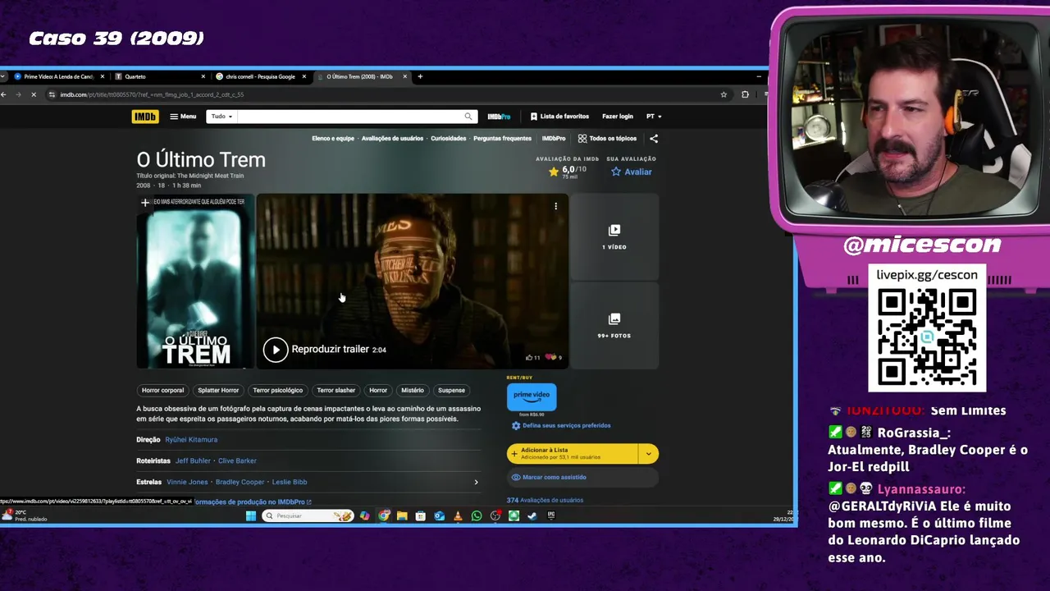Open browser extensions icon

[x=745, y=94]
